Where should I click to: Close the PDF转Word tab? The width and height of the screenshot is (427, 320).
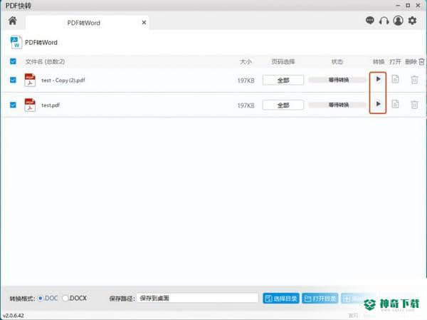(144, 23)
